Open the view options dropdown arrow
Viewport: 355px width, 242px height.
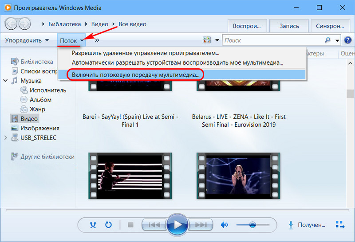(217, 40)
